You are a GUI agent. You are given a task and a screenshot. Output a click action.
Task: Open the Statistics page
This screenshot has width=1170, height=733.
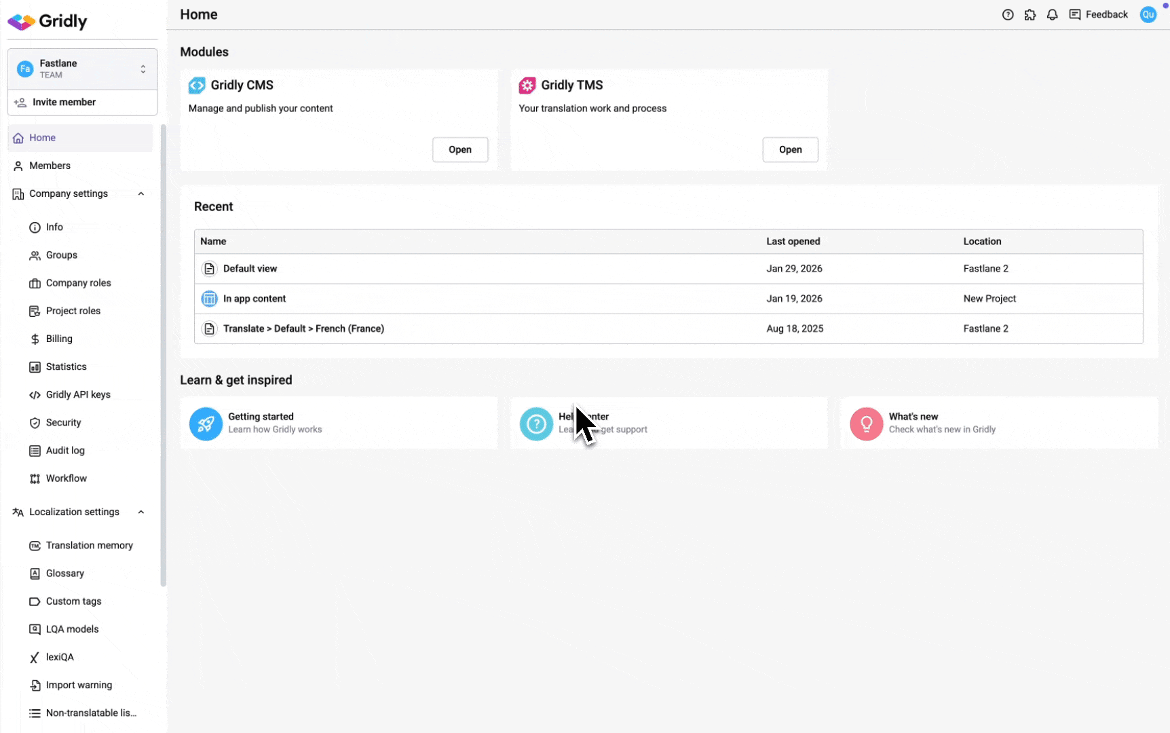tap(66, 366)
